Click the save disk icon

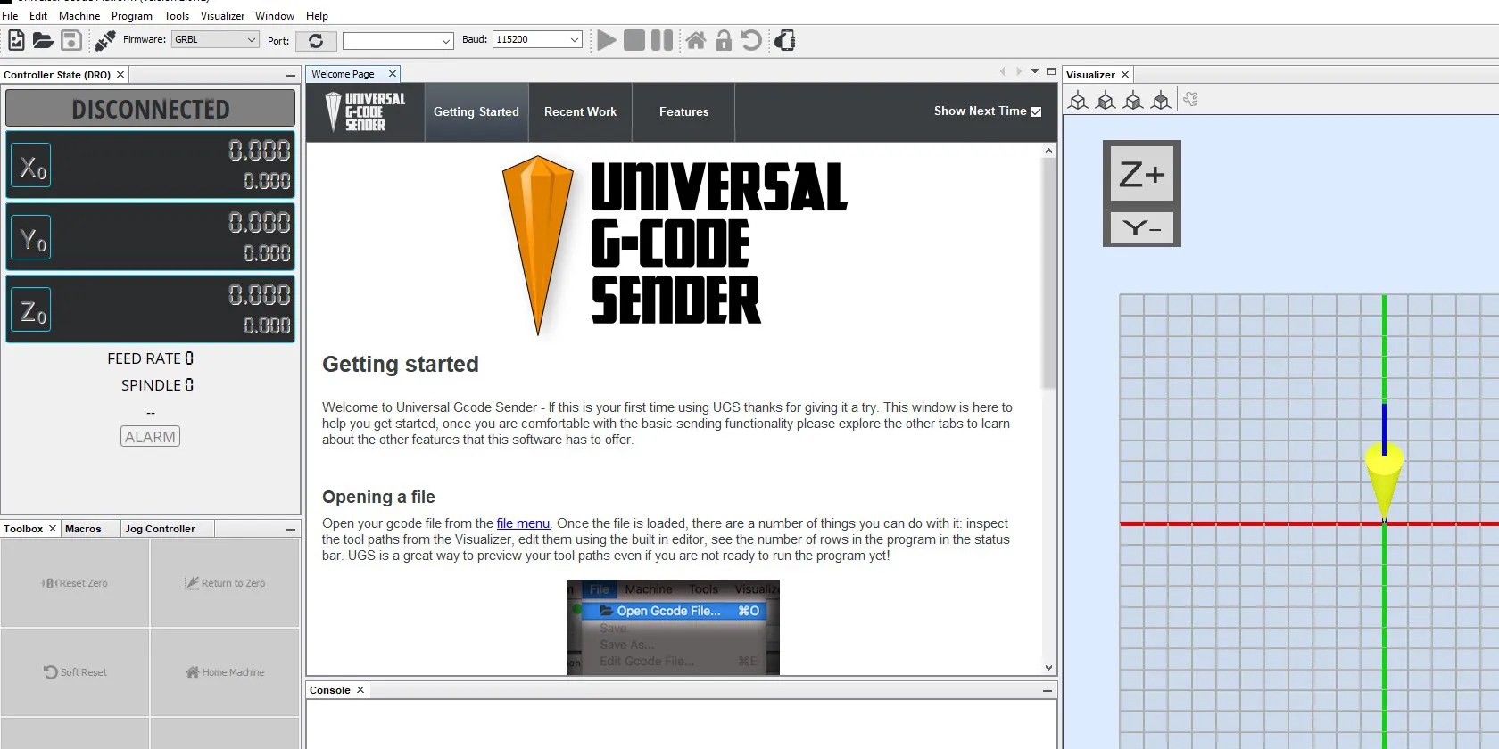pos(71,40)
